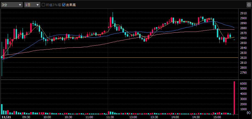Click the (K) volume unit label
This screenshot has height=119, width=252.
tap(248, 113)
